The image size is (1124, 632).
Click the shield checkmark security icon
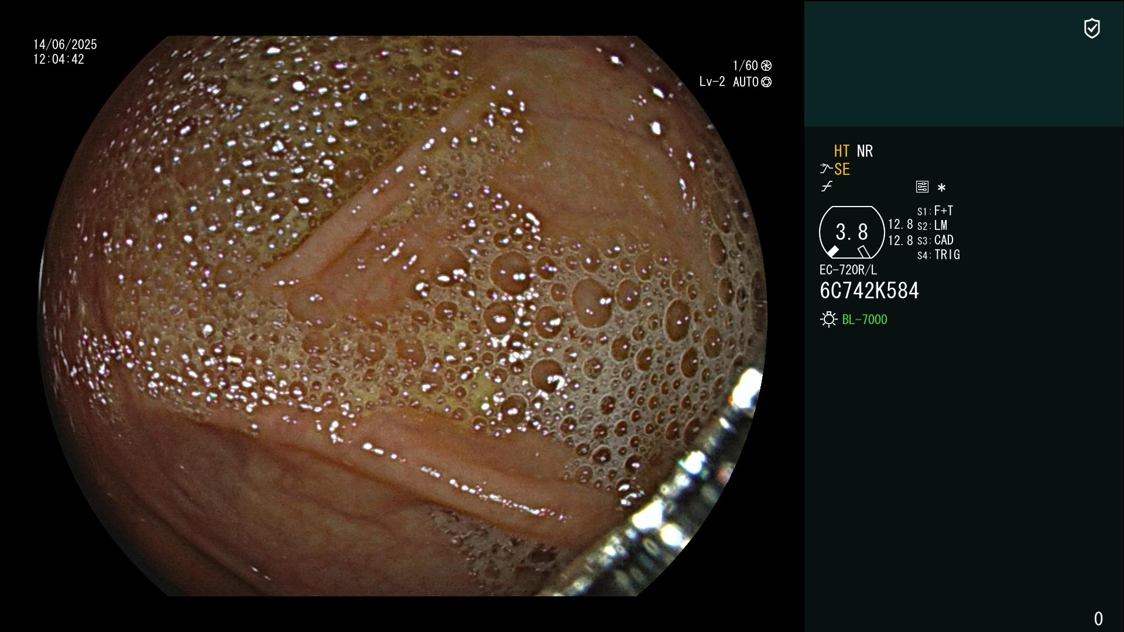coord(1092,28)
